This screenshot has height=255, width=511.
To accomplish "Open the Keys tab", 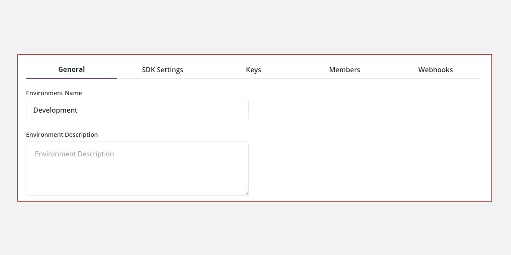I will [253, 69].
